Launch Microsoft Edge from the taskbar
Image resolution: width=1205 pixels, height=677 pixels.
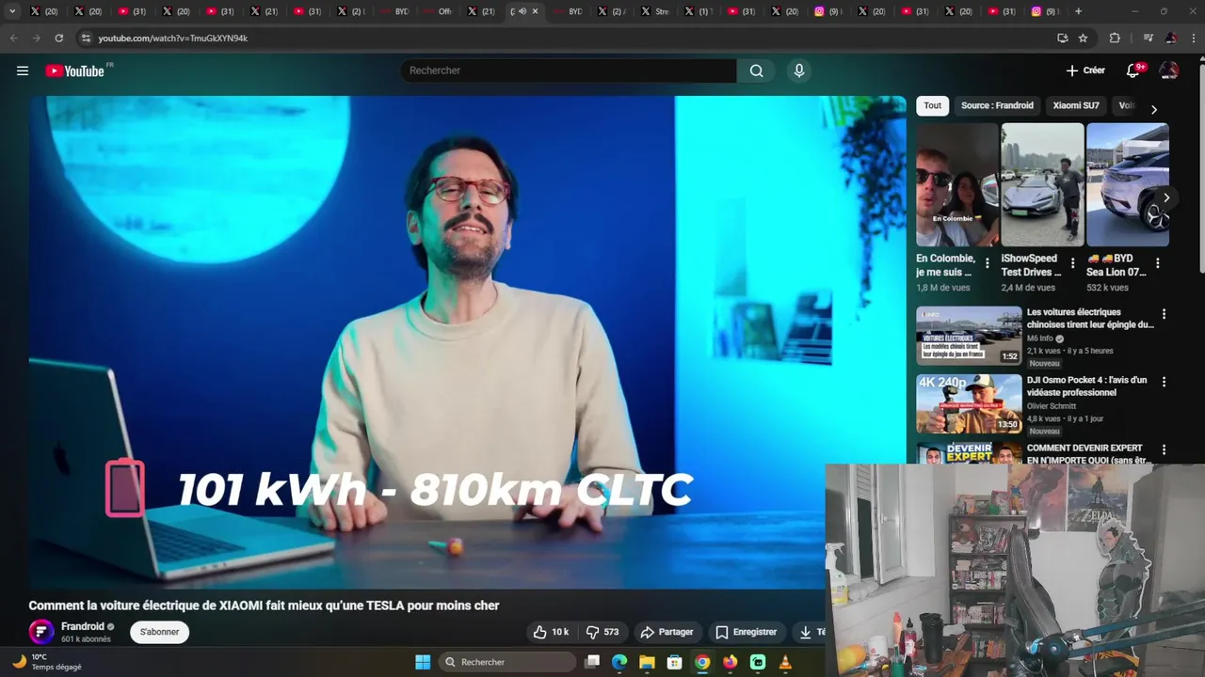click(x=619, y=662)
